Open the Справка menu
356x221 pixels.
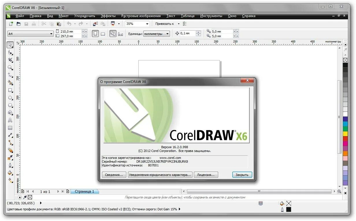(249, 16)
